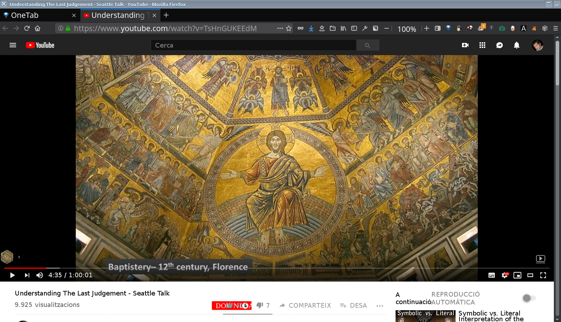The width and height of the screenshot is (561, 322).
Task: Toggle subtitles/captions in the player
Action: coord(492,275)
